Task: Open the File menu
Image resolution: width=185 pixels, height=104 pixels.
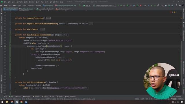Action: 5,2
